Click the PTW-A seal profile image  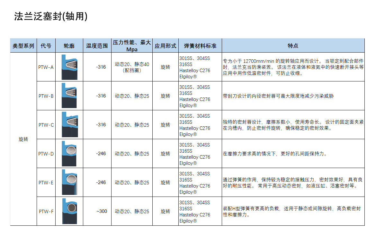(69, 67)
